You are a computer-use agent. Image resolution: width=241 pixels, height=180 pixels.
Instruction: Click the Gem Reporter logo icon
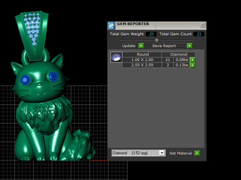(x=111, y=25)
